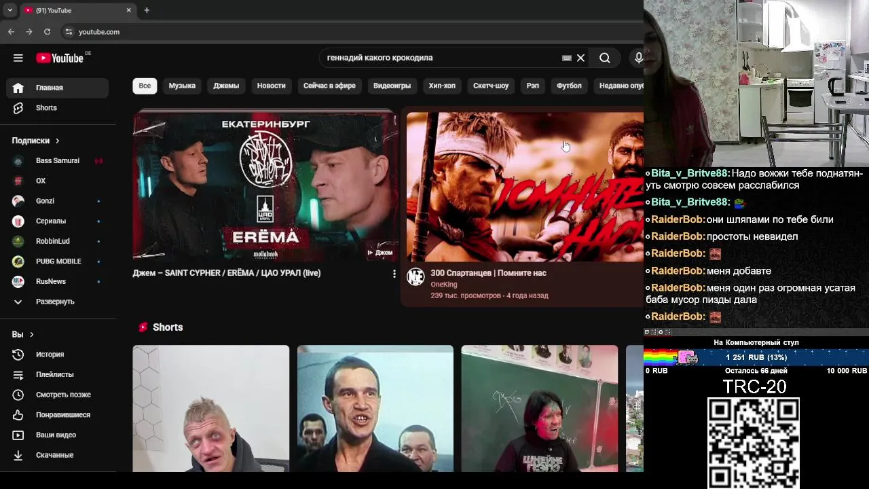Clear the search text with X

[x=580, y=58]
